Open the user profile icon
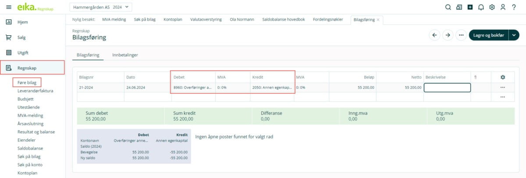The image size is (526, 178). point(503,7)
